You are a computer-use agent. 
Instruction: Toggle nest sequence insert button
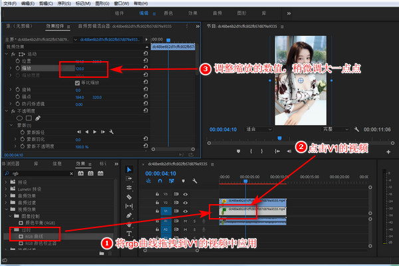point(148,181)
